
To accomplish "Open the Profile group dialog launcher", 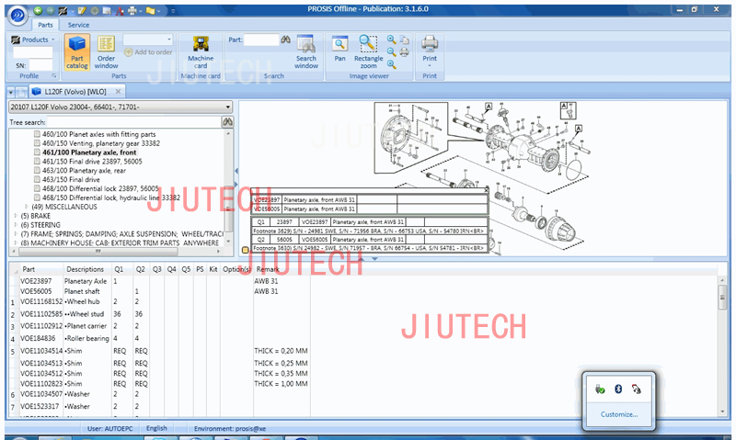I will (x=54, y=76).
